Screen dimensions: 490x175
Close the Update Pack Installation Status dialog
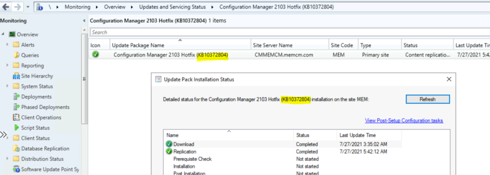(x=449, y=79)
